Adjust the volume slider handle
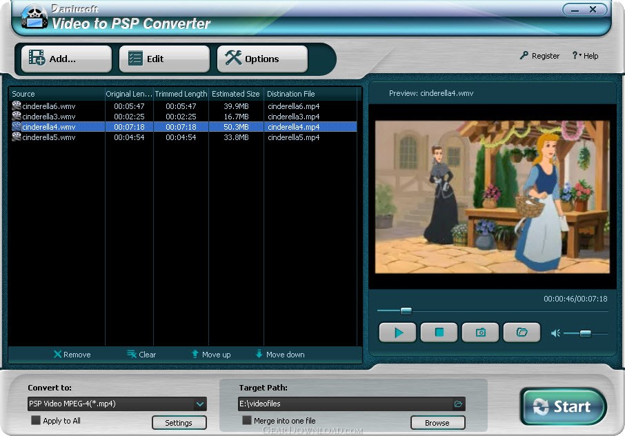The image size is (625, 436). pyautogui.click(x=585, y=334)
